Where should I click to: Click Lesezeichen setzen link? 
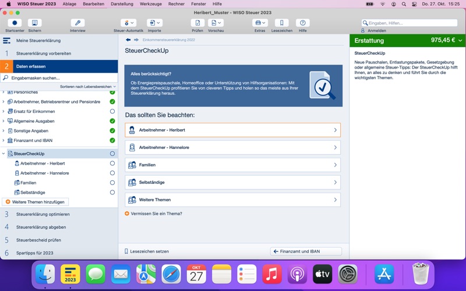(x=147, y=251)
